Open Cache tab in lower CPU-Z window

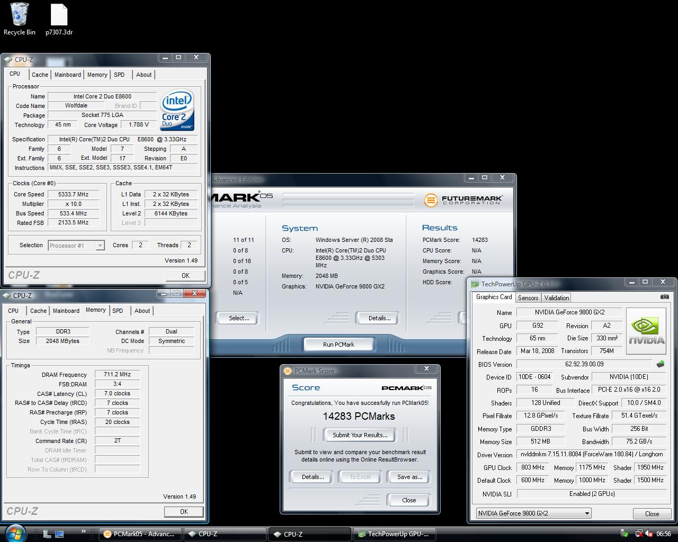(38, 311)
